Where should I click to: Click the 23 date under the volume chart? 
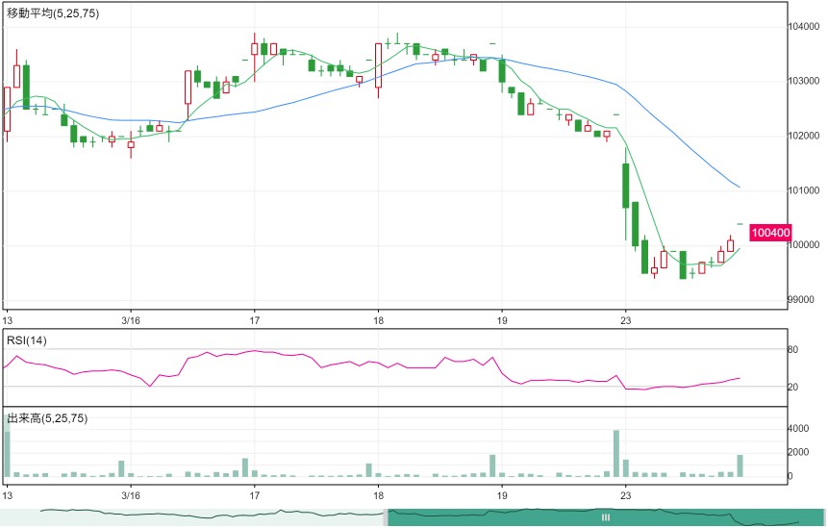(x=625, y=496)
